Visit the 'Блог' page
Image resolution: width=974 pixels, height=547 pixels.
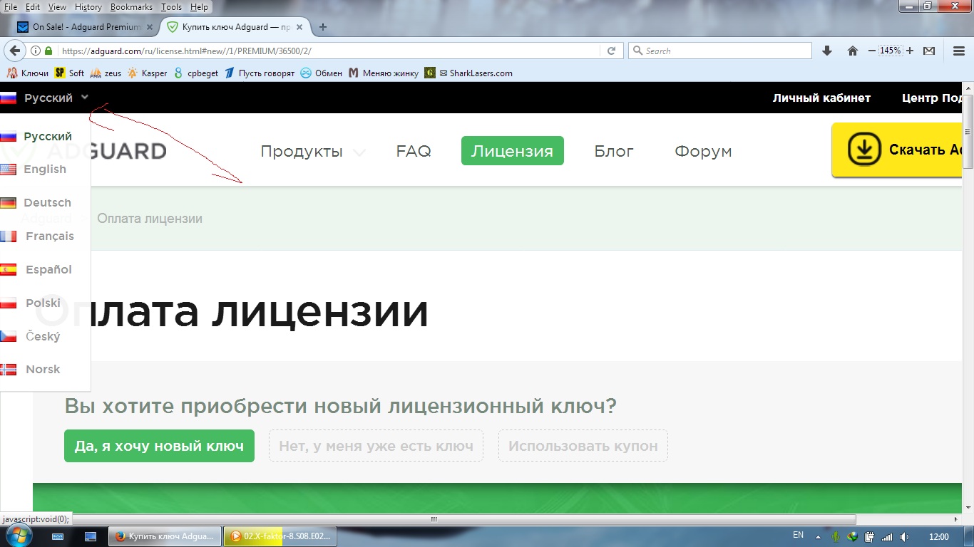(x=614, y=152)
